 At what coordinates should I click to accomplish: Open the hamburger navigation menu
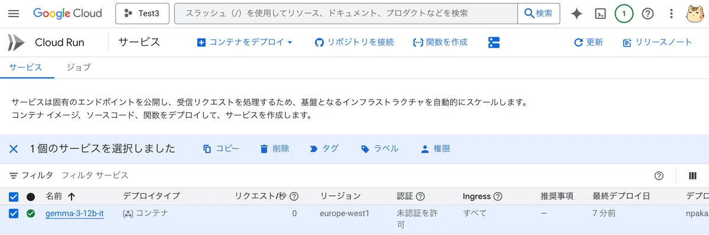click(14, 14)
